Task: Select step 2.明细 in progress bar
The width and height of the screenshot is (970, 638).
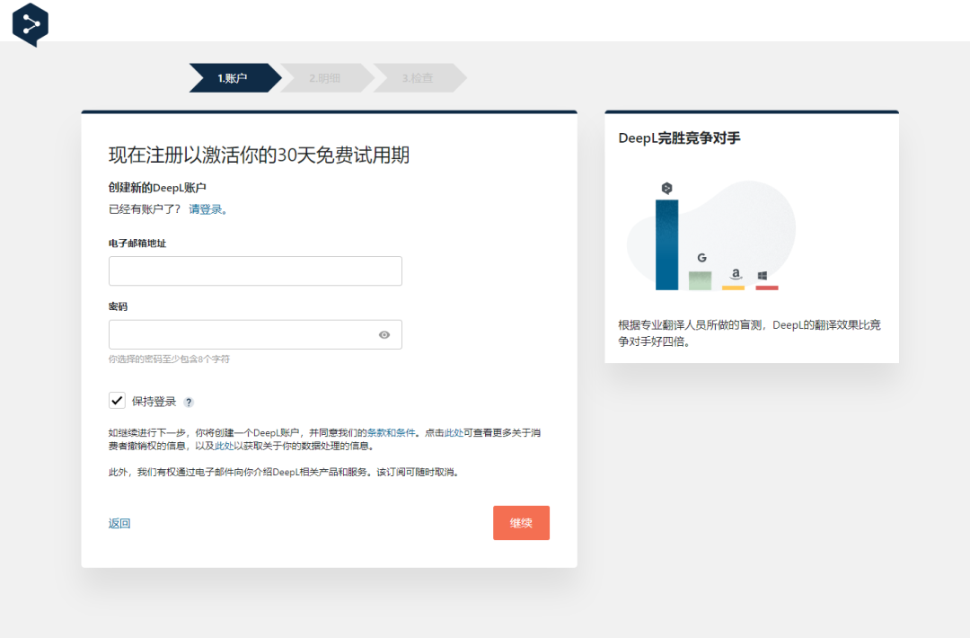Action: (327, 78)
